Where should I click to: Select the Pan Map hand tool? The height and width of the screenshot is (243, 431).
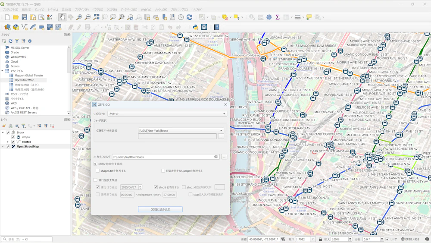click(62, 17)
